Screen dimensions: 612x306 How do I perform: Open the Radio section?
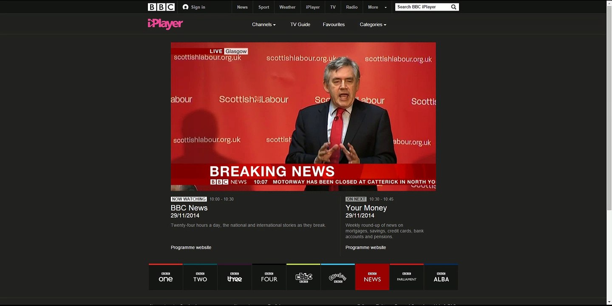(352, 7)
